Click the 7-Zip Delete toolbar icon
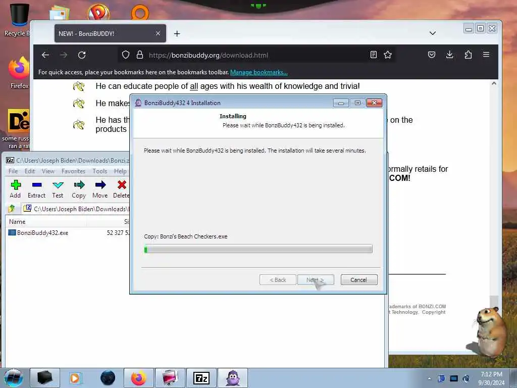The image size is (517, 388). 122,185
